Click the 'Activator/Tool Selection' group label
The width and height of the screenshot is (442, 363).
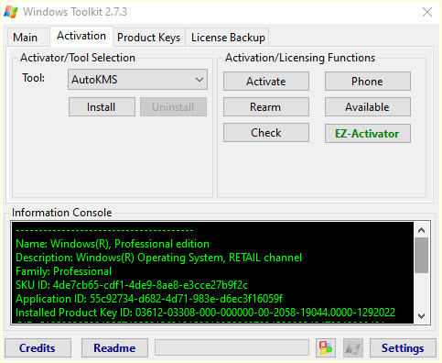[78, 58]
